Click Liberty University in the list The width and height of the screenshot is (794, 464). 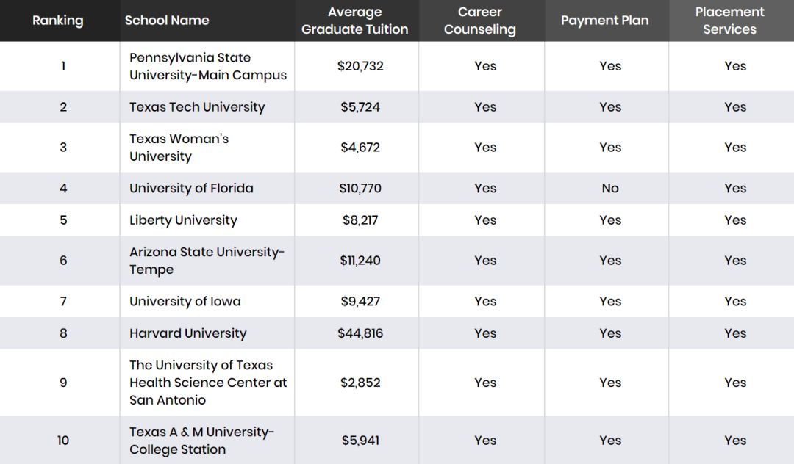[x=183, y=220]
